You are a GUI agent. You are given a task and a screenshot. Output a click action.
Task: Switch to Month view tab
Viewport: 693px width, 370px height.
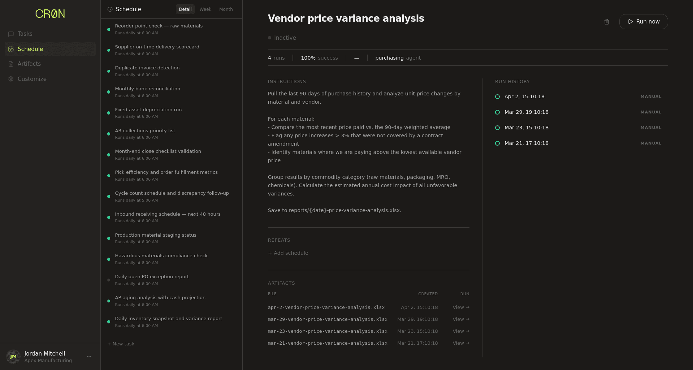[226, 9]
